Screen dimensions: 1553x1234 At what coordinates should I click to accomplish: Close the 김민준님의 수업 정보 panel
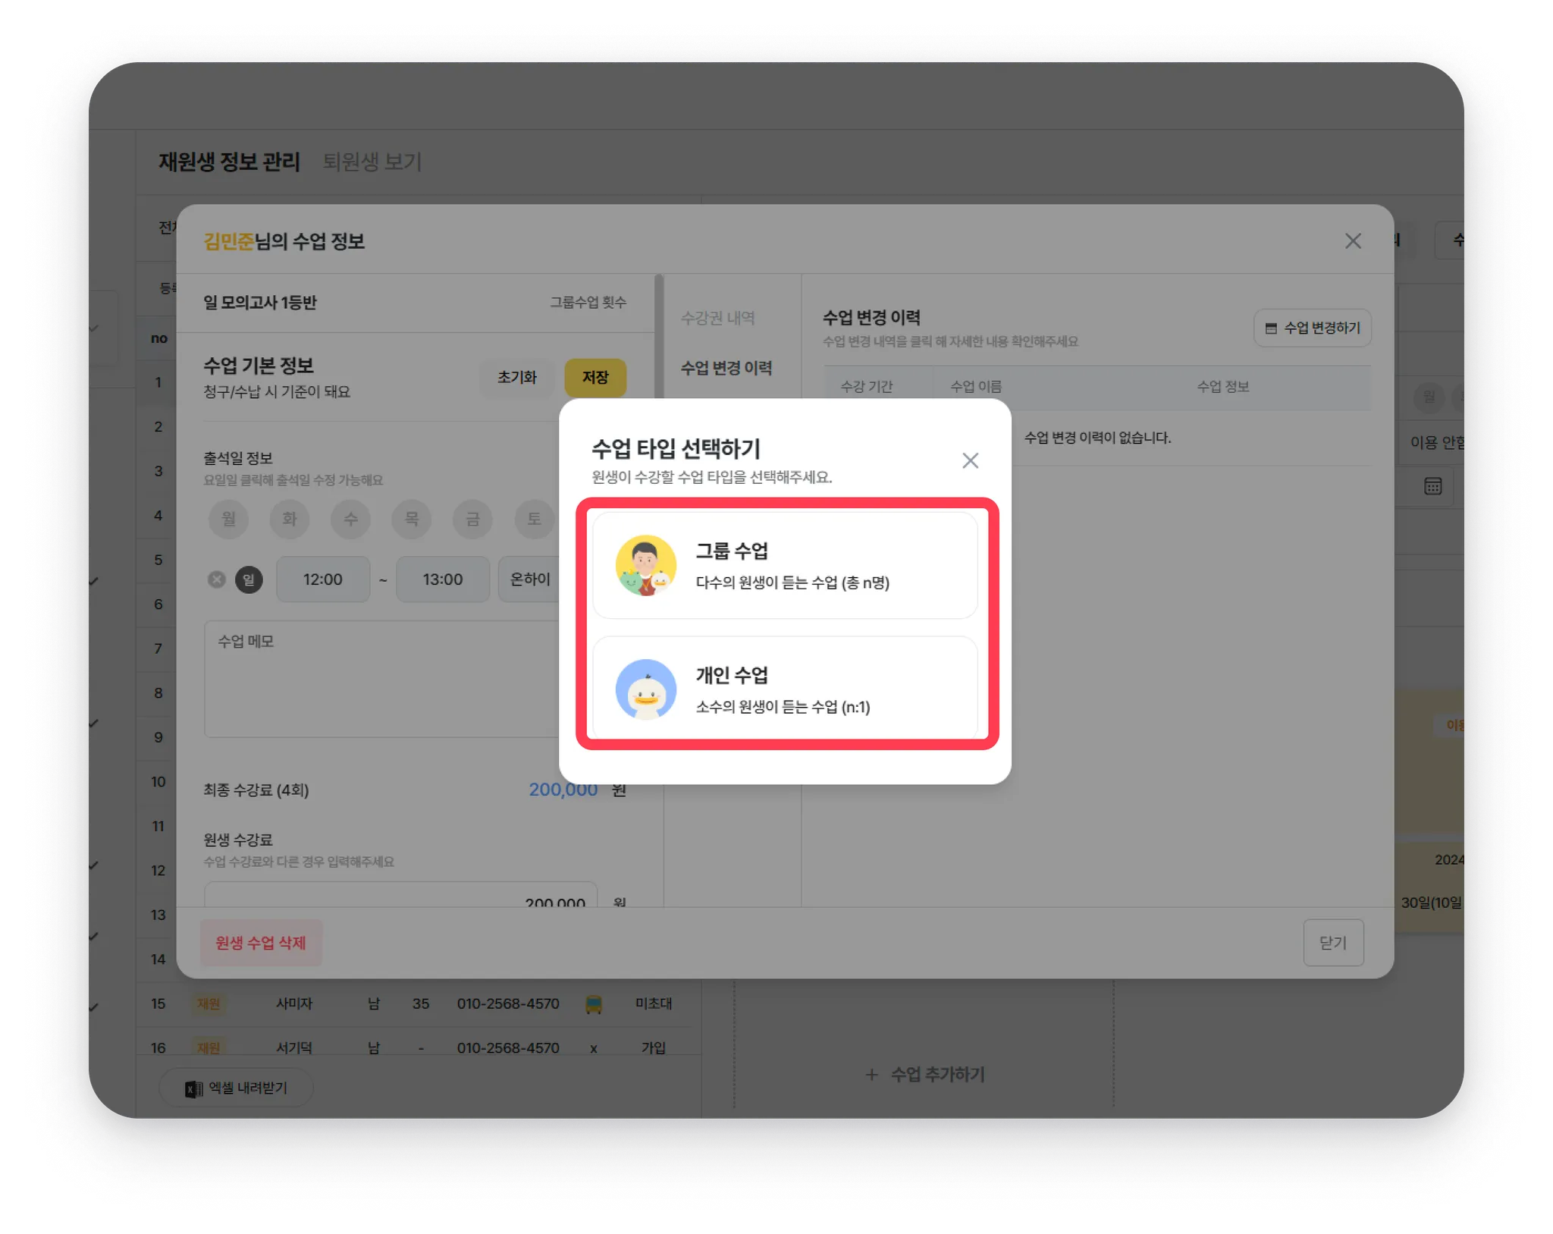(x=1353, y=241)
